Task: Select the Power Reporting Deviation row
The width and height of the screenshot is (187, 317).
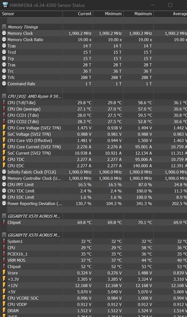Action: (94, 204)
